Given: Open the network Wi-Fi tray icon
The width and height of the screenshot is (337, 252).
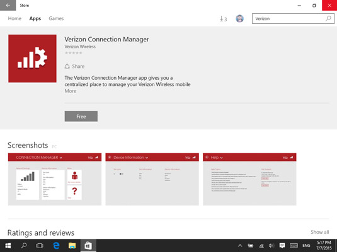Looking at the screenshot, I should [261, 246].
